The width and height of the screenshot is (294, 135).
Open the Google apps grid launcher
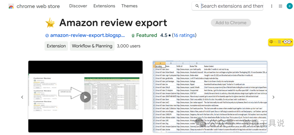point(280,6)
